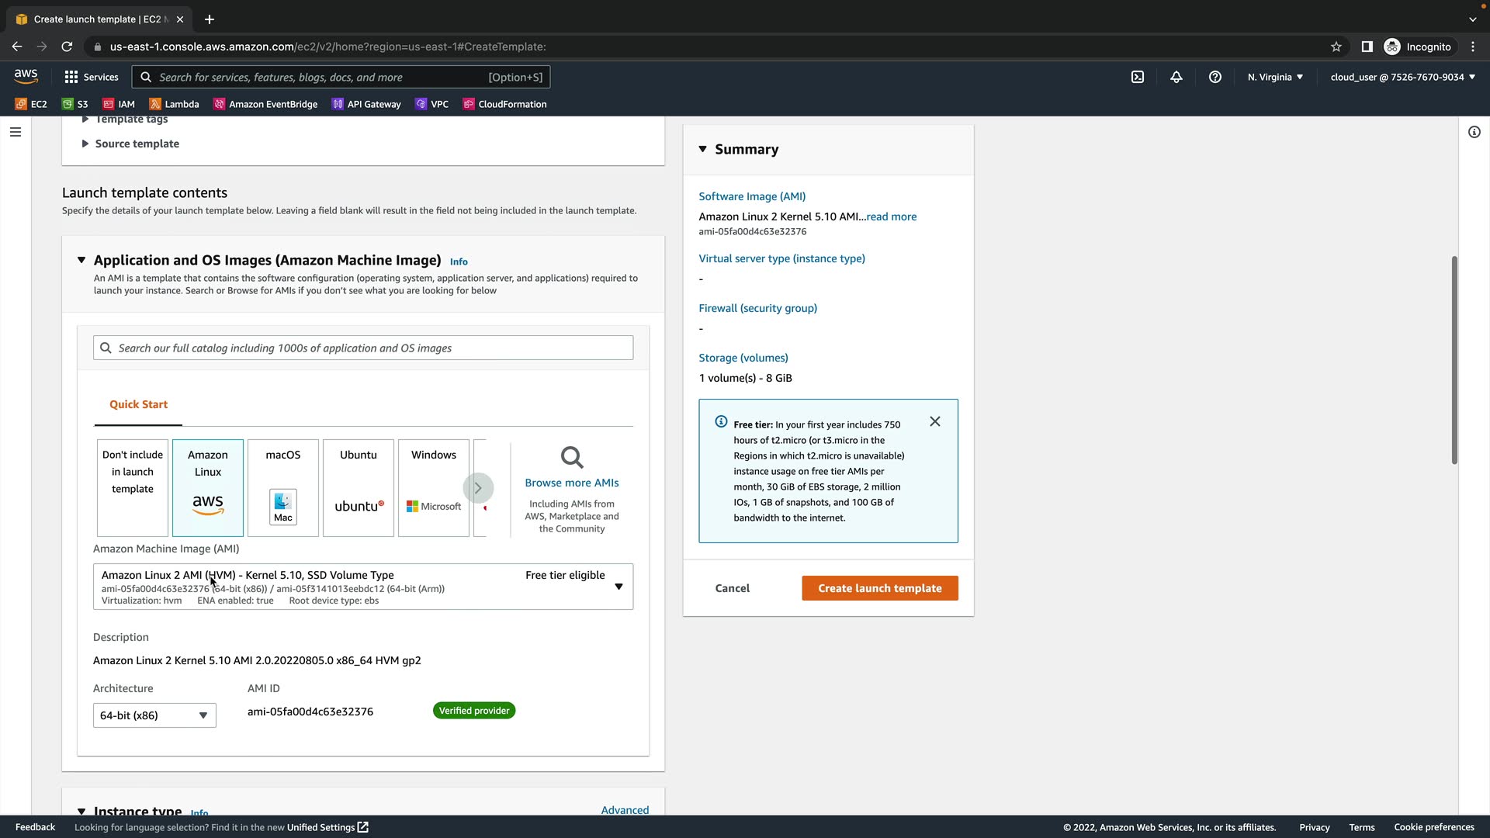
Task: Open the left hamburger navigation menu
Action: click(x=15, y=132)
